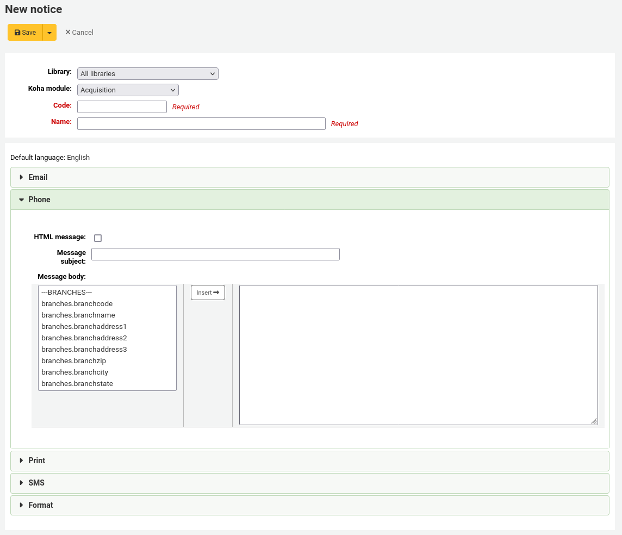Click the Phone section collapse triangle
Image resolution: width=622 pixels, height=535 pixels.
point(22,199)
